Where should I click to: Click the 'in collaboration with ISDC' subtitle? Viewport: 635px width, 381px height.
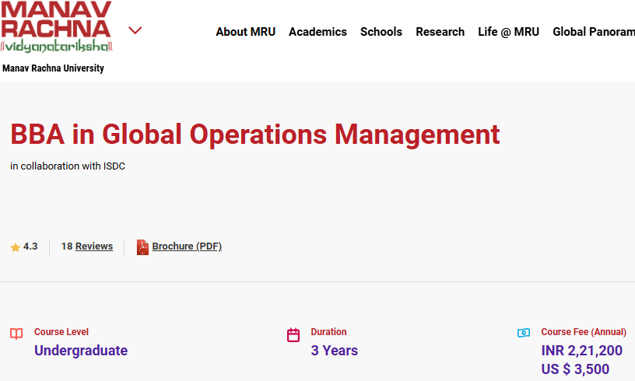pos(68,166)
